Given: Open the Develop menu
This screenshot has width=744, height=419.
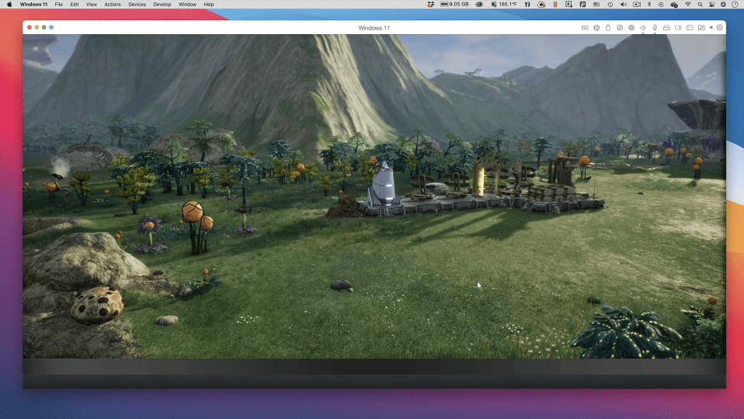Looking at the screenshot, I should pos(162,5).
